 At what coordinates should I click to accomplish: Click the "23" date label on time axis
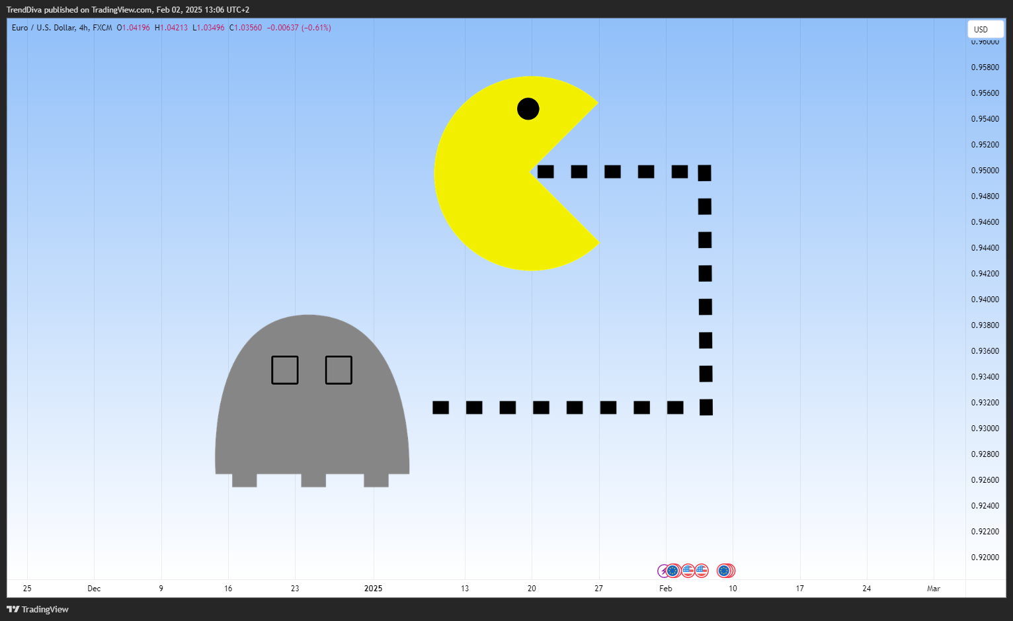pyautogui.click(x=295, y=589)
